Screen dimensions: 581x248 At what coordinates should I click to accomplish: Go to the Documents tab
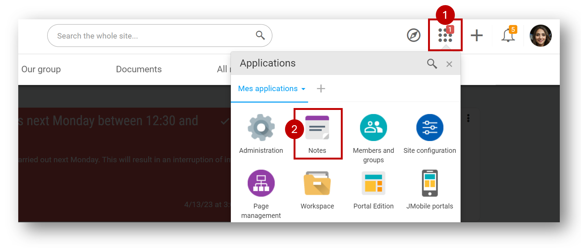click(x=139, y=69)
